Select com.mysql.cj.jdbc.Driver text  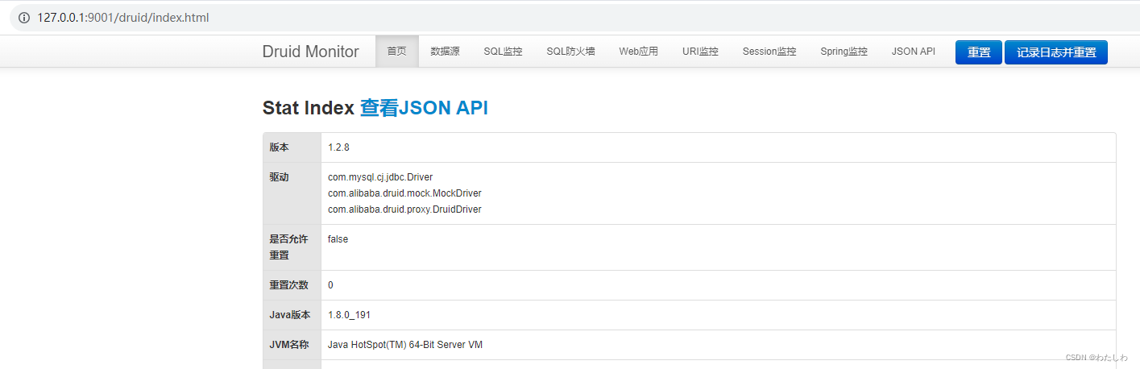(380, 177)
